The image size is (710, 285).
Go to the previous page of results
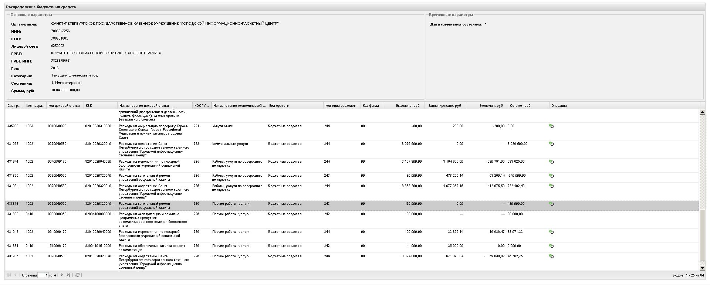point(15,275)
